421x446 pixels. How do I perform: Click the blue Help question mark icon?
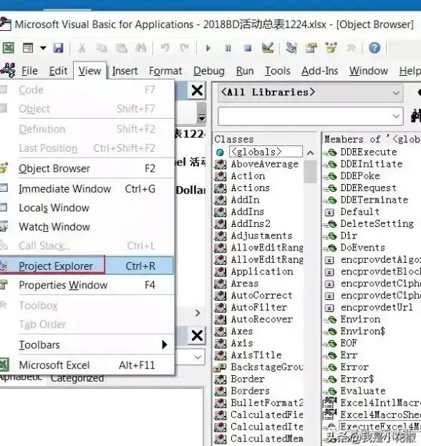click(374, 48)
